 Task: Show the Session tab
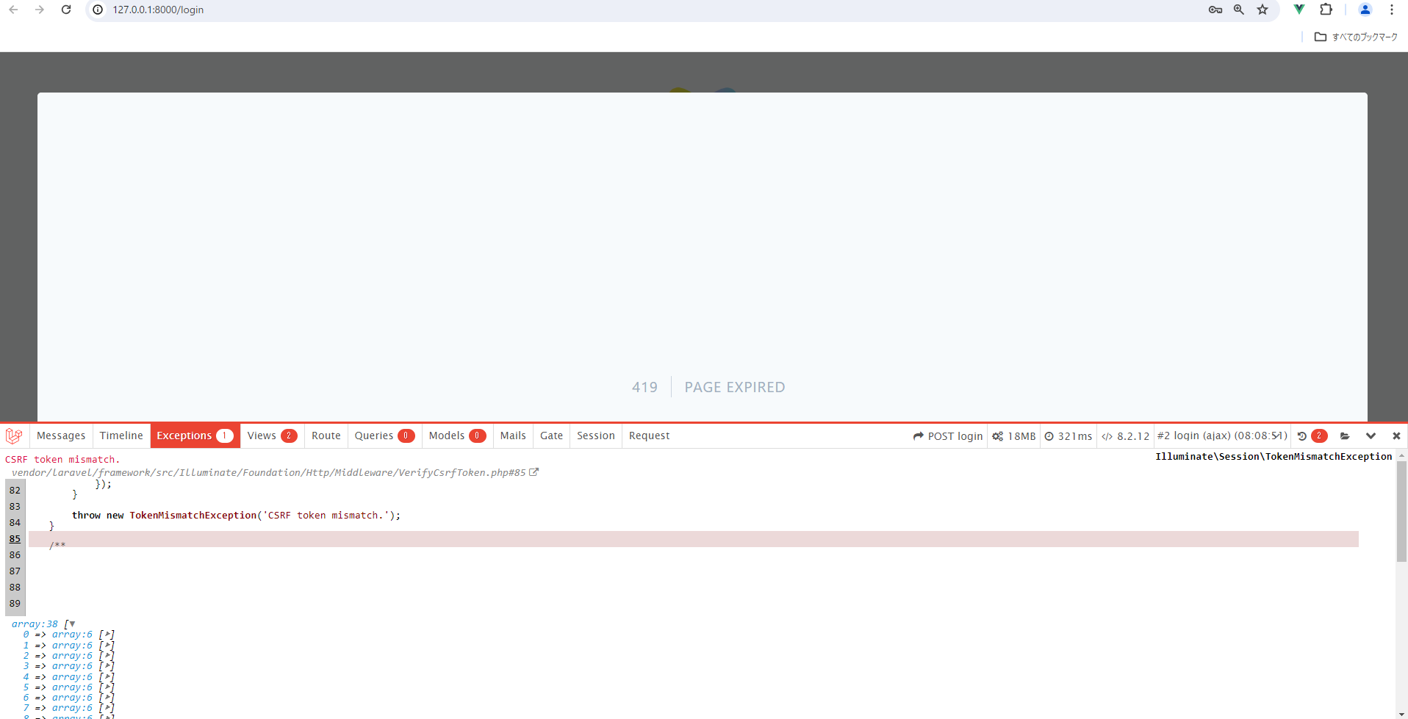click(x=596, y=436)
